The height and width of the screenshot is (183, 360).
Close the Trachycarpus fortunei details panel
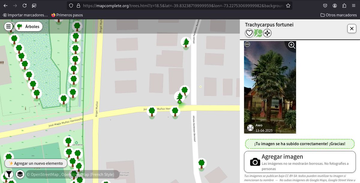(x=352, y=29)
